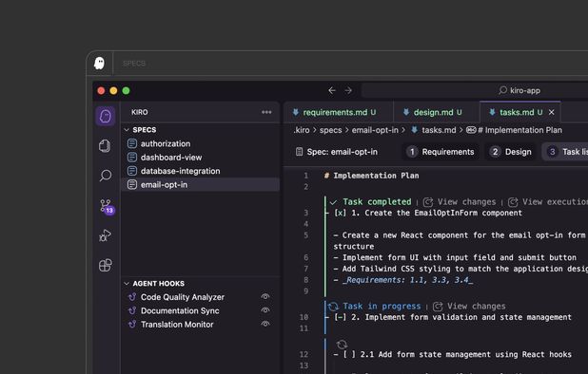
Task: Click View changes for completed task
Action: point(460,202)
